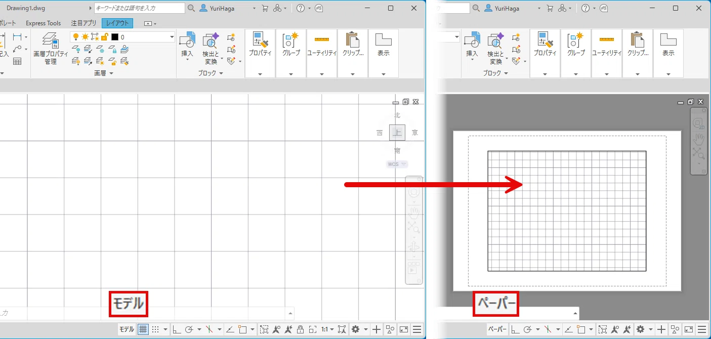Toggle the layer 0 on/off bulb in layer list
711x339 pixels.
click(76, 37)
